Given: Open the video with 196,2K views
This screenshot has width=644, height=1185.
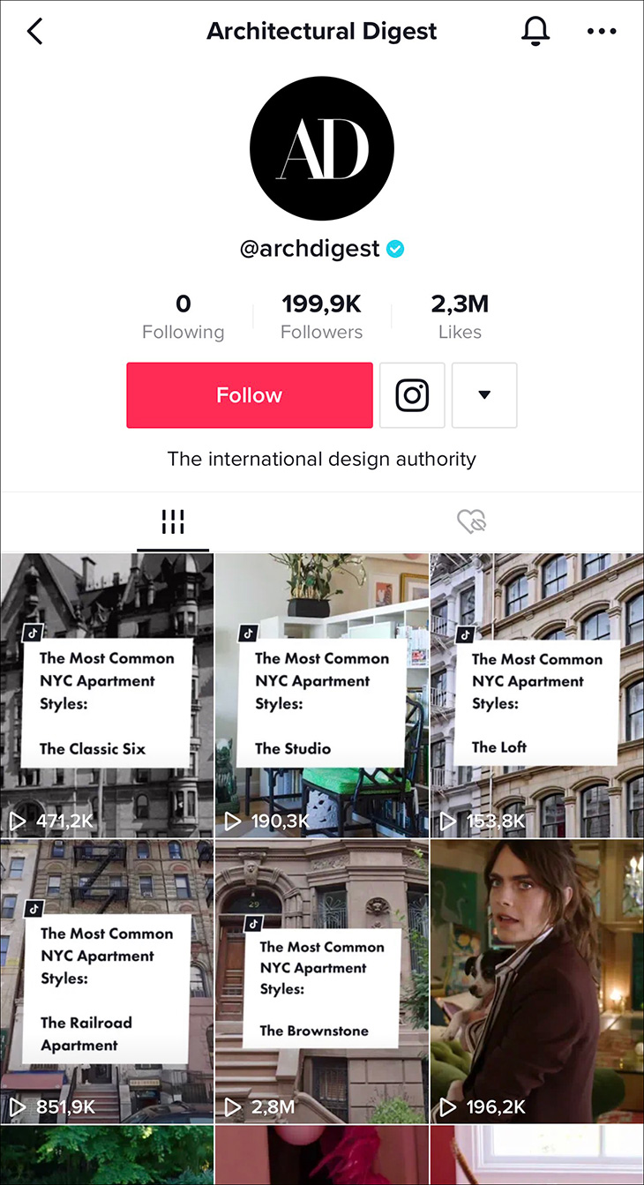Looking at the screenshot, I should click(x=536, y=981).
